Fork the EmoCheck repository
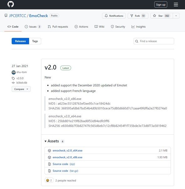The image size is (185, 189). (138, 16)
